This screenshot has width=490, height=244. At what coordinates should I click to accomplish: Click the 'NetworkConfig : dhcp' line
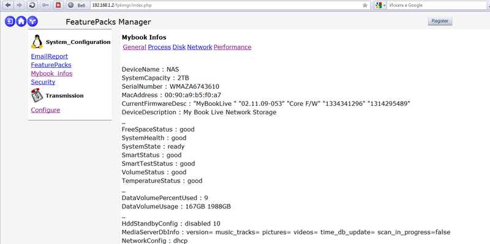[155, 240]
